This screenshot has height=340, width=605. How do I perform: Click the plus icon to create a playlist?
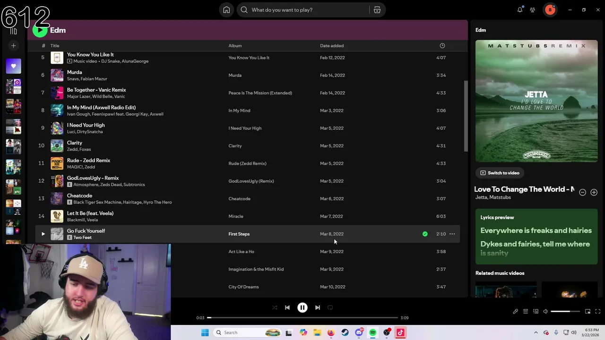[x=13, y=46]
